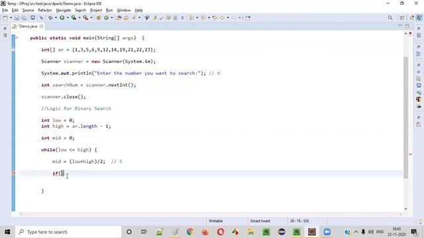
Task: Open the Search menu
Action: coord(80,11)
